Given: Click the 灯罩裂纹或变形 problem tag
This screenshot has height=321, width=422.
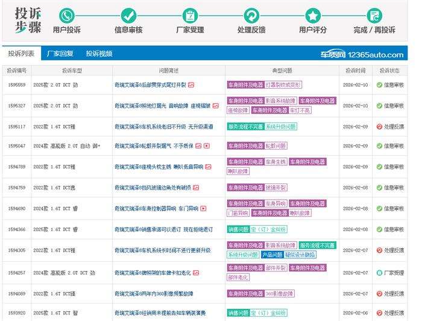Looking at the screenshot, I should (x=283, y=85).
